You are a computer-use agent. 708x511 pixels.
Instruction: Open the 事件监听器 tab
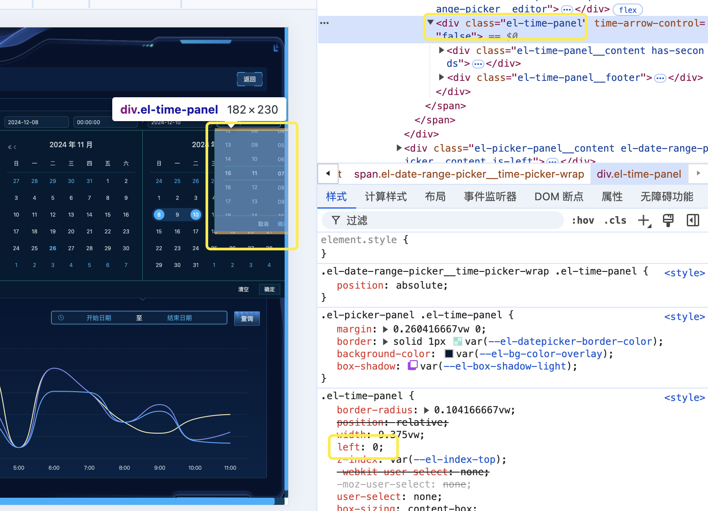pos(490,197)
